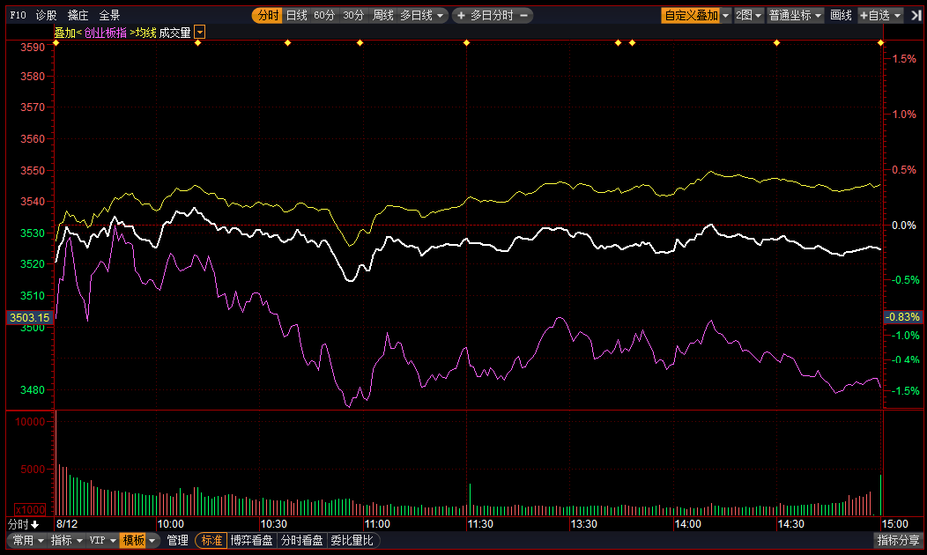Click the -0.83% percentage tag
Screen dimensions: 927x555
[x=902, y=317]
